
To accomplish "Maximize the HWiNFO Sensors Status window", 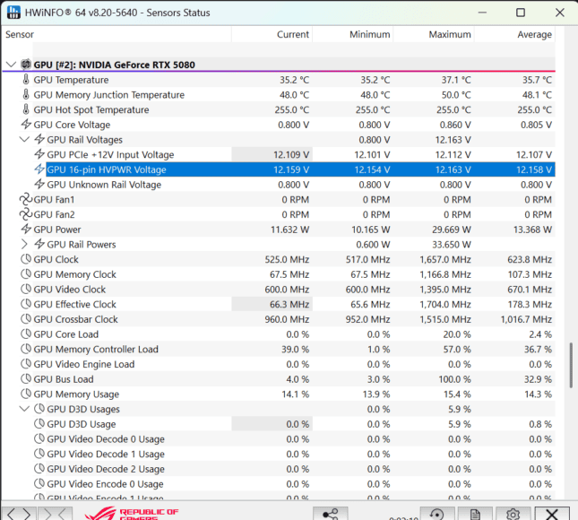I will click(x=520, y=13).
